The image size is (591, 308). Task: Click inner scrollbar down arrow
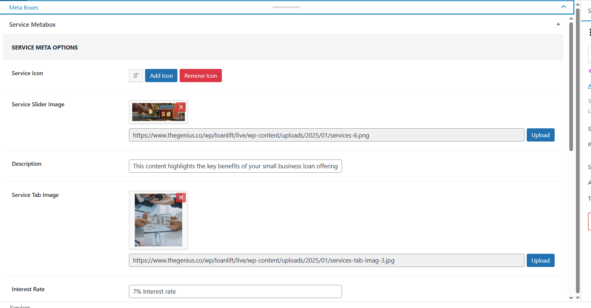(x=571, y=298)
